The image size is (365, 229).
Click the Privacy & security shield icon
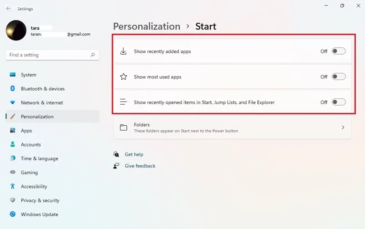[12, 200]
